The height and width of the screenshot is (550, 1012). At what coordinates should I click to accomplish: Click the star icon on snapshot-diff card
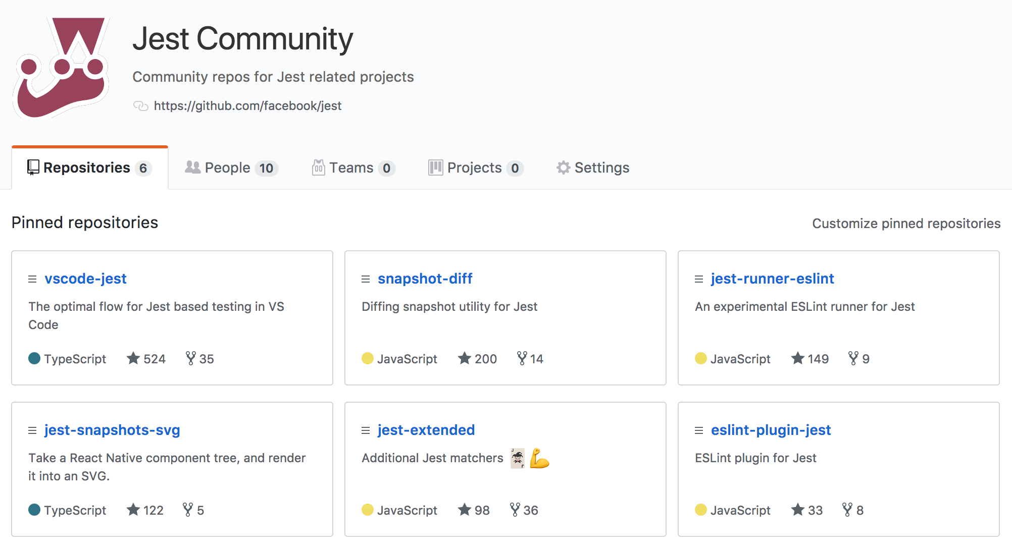(464, 358)
